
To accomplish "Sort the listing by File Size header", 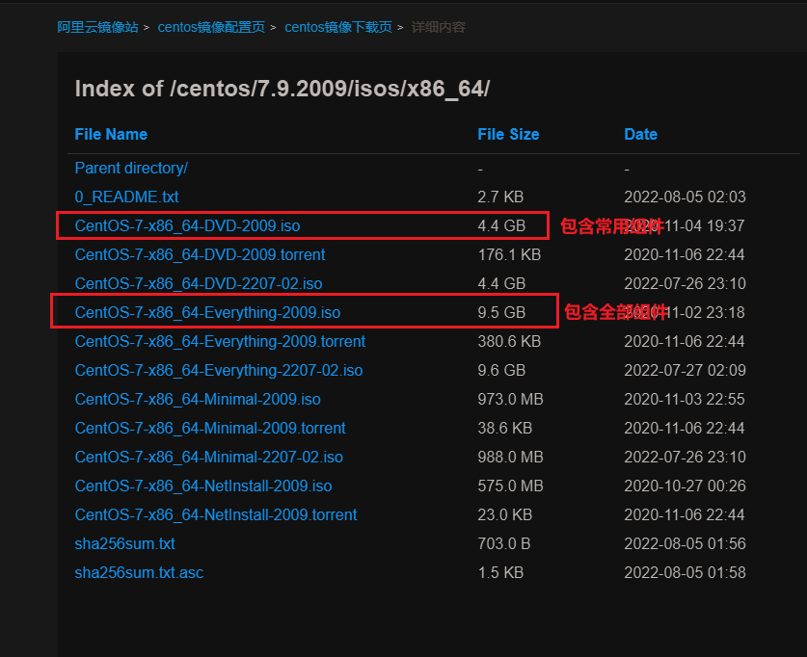I will click(508, 134).
